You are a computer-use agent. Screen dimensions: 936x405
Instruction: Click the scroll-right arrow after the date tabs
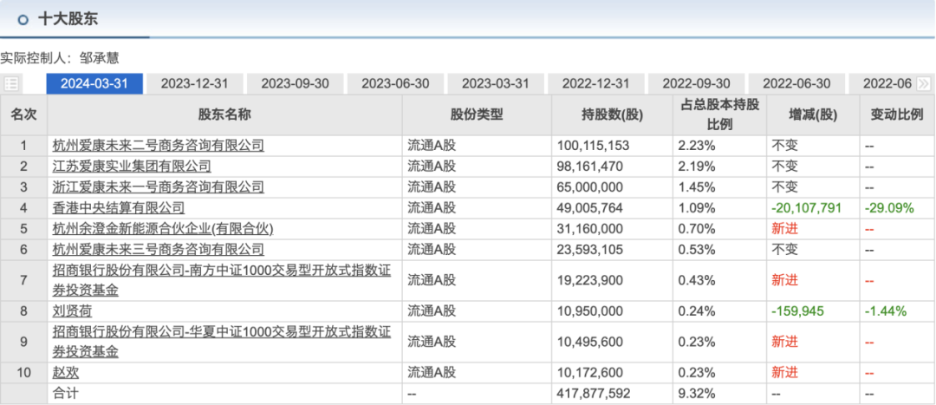[923, 84]
